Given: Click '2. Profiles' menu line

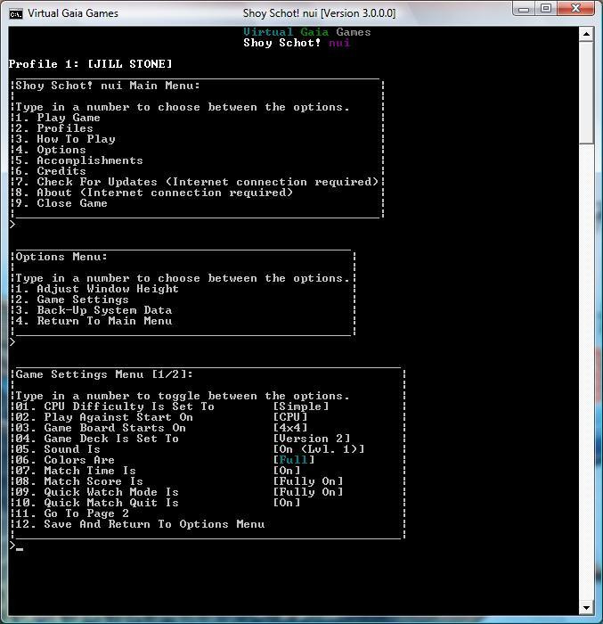Looking at the screenshot, I should (54, 128).
